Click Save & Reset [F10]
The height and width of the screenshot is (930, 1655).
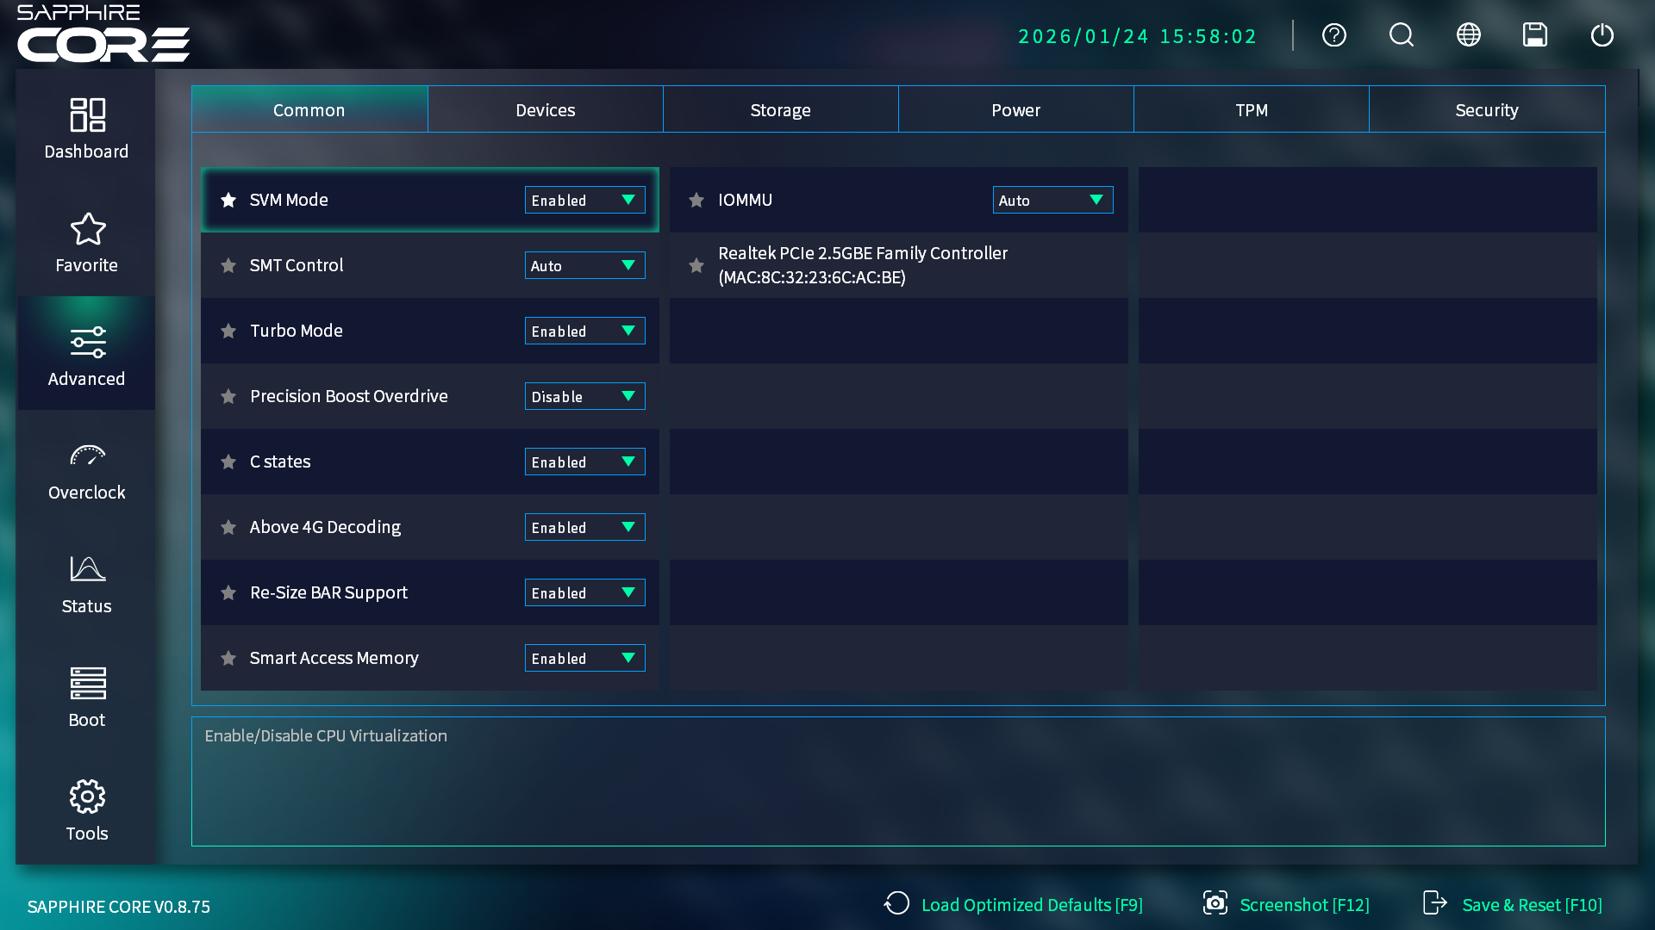[x=1513, y=904]
